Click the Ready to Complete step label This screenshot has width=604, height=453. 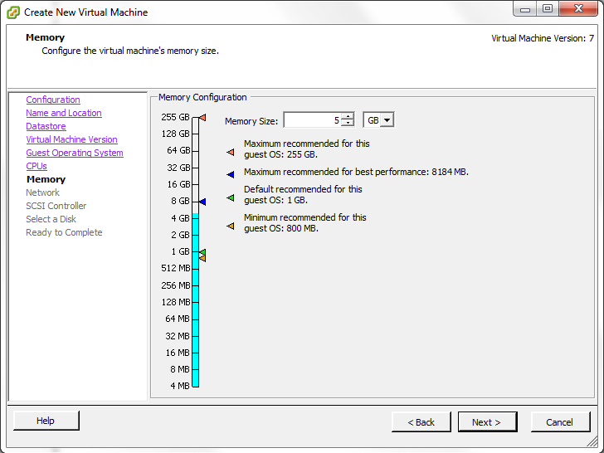pyautogui.click(x=65, y=232)
